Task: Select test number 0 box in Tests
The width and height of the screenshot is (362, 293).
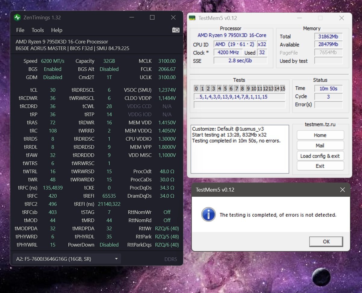Action: point(196,88)
